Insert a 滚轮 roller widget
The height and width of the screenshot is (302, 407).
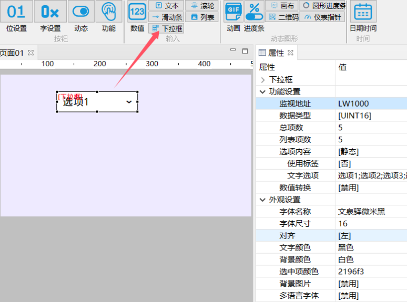[x=202, y=5]
